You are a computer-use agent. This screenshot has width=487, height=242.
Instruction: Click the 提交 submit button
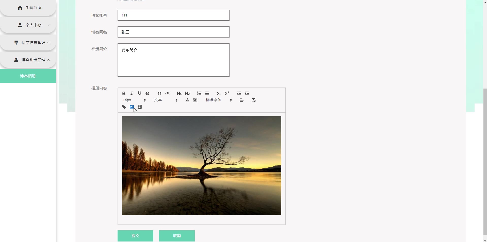click(135, 236)
